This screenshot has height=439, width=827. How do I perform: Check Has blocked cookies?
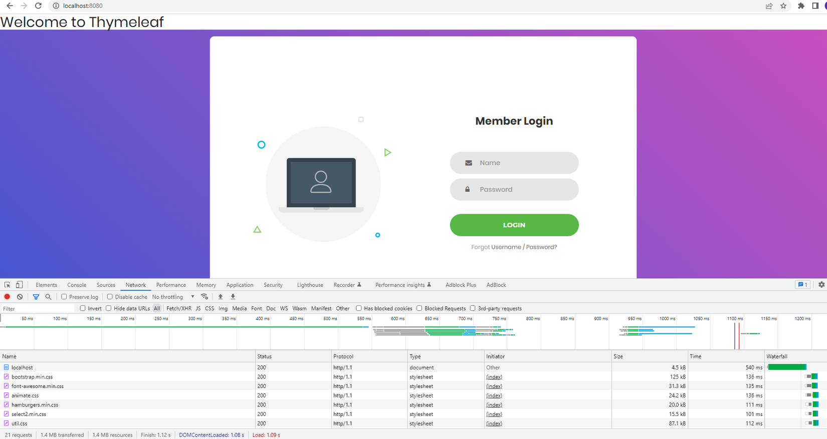359,308
